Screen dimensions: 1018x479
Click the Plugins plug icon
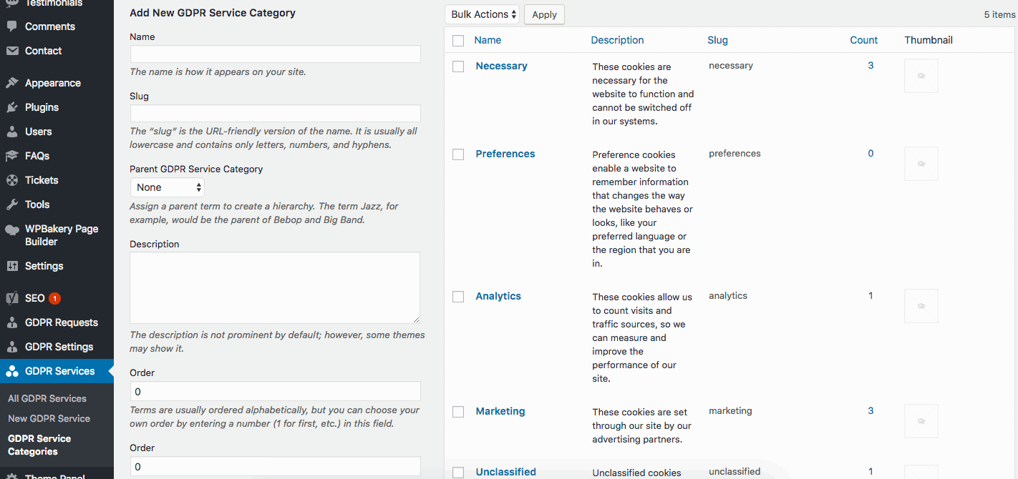tap(12, 107)
